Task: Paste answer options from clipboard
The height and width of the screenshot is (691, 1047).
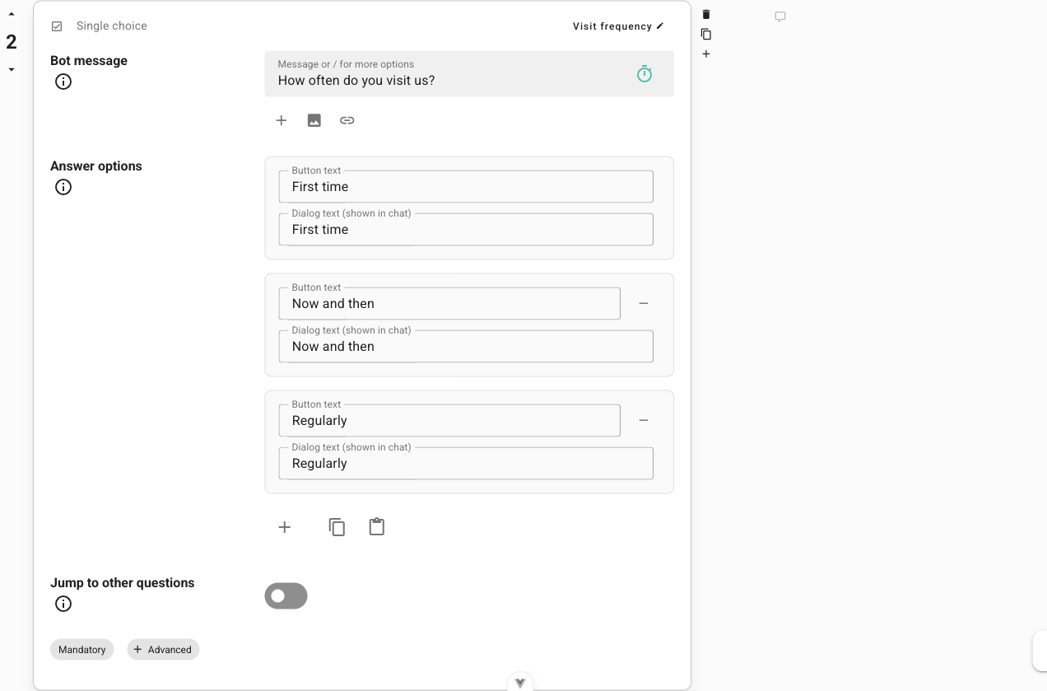Action: pyautogui.click(x=377, y=527)
